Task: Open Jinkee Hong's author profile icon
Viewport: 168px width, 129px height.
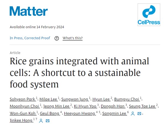Action: tap(41, 121)
